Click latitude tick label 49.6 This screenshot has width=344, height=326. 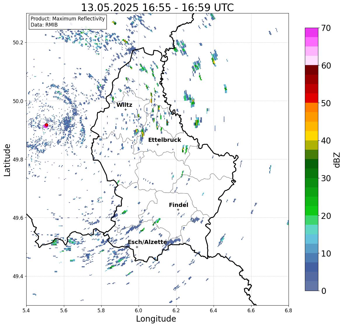click(x=18, y=218)
